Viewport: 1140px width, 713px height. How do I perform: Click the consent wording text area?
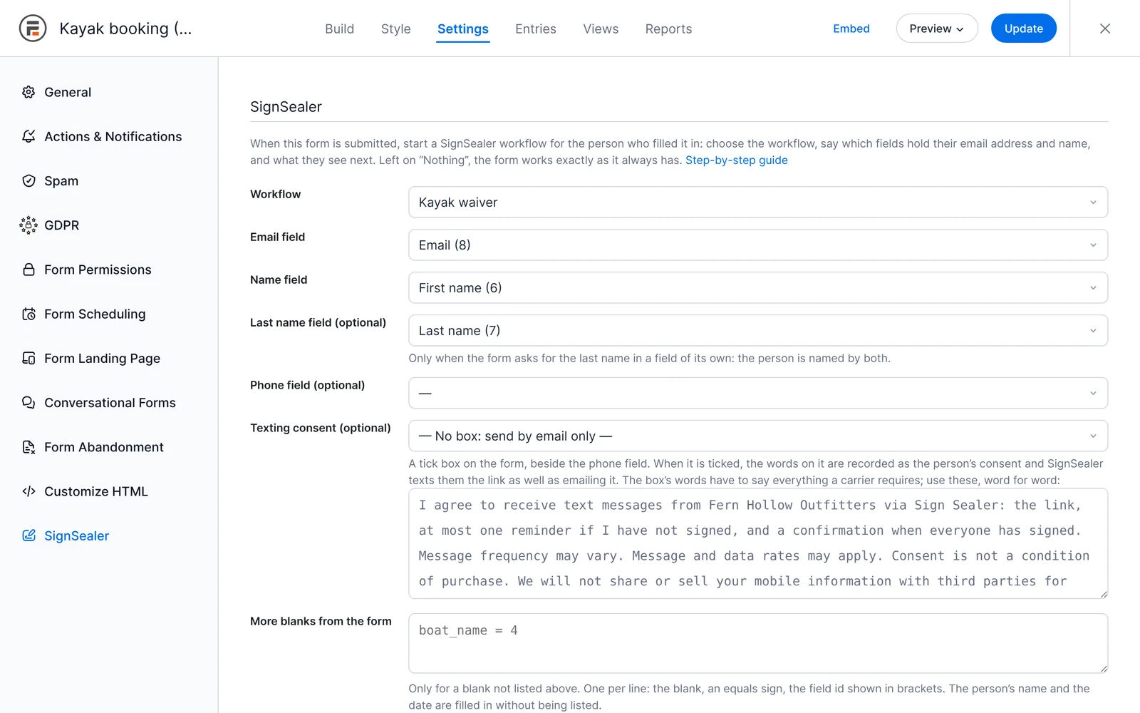click(758, 543)
